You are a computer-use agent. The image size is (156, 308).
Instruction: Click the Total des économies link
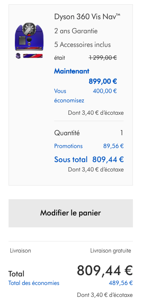[34, 283]
